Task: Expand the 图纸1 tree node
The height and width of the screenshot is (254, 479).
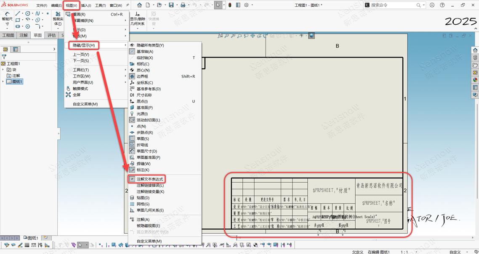Action: [x=3, y=81]
